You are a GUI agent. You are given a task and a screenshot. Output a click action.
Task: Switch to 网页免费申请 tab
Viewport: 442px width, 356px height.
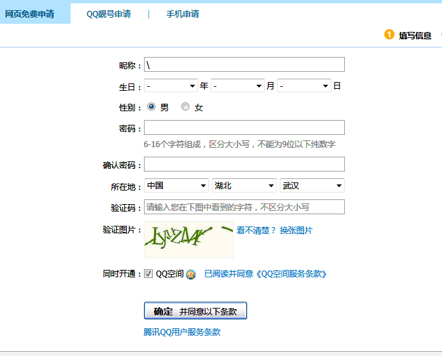click(x=35, y=14)
